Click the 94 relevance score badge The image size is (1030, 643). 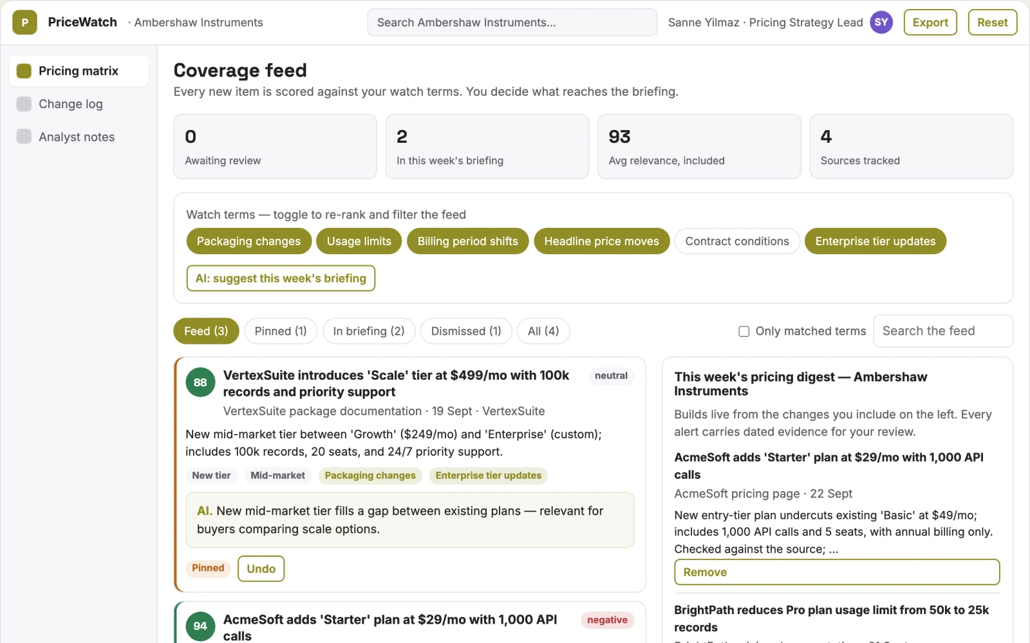(200, 626)
